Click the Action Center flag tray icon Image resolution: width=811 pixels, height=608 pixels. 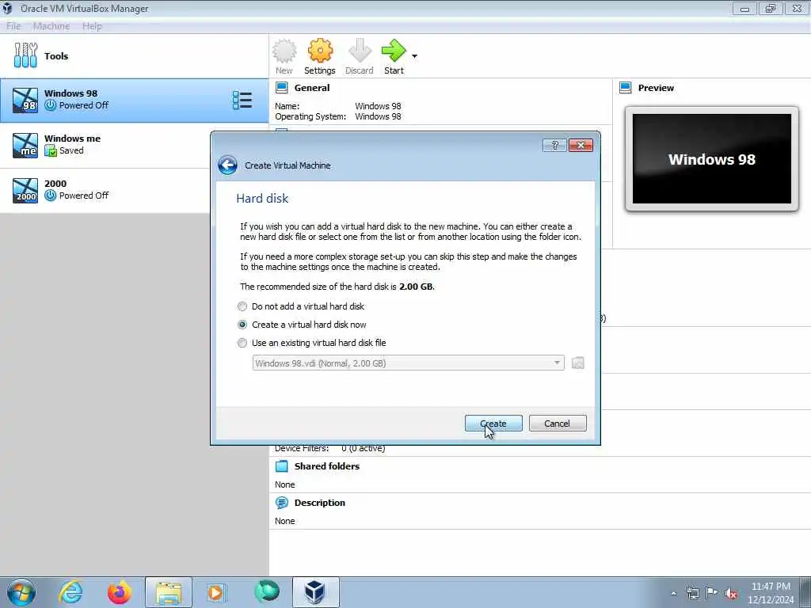(712, 592)
